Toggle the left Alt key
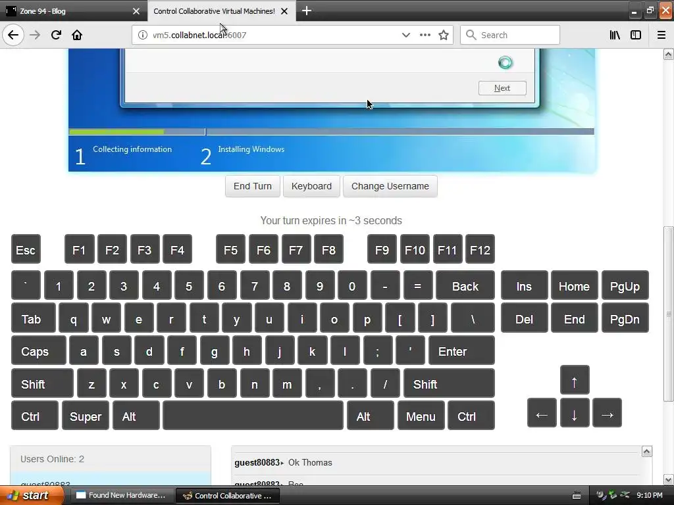Screen dimensions: 674x505 (136, 416)
